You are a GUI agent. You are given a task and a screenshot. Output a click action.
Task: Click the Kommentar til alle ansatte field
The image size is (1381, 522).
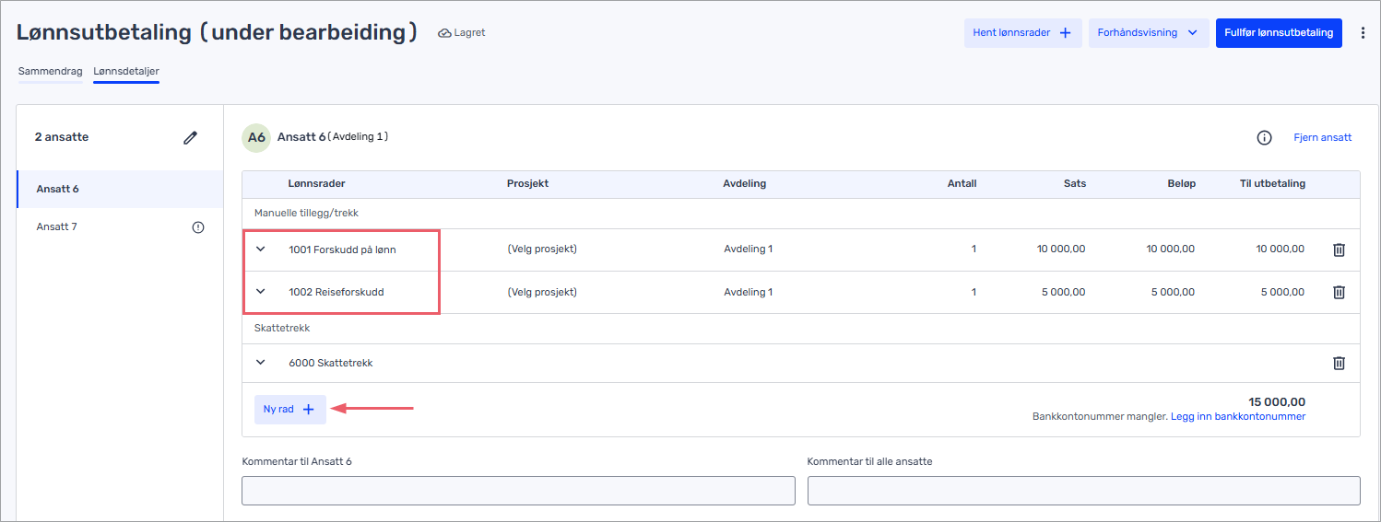click(x=1083, y=491)
